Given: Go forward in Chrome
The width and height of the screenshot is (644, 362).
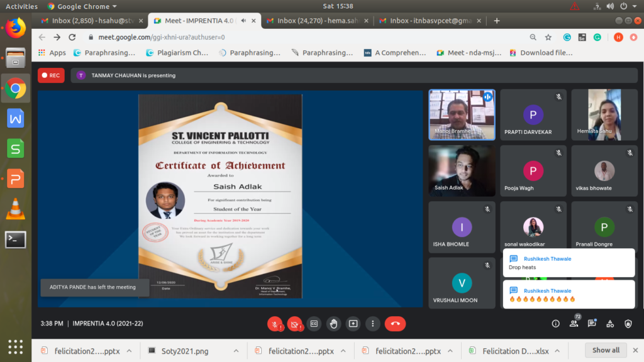Looking at the screenshot, I should pyautogui.click(x=57, y=37).
